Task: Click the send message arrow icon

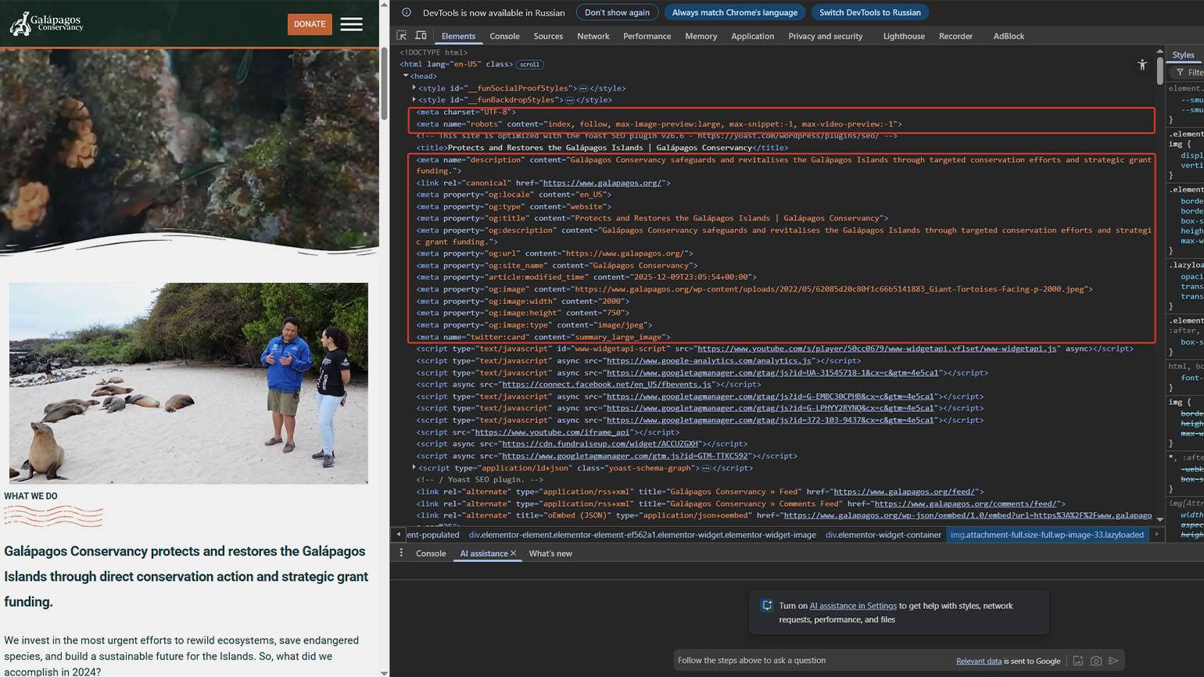Action: click(x=1114, y=661)
